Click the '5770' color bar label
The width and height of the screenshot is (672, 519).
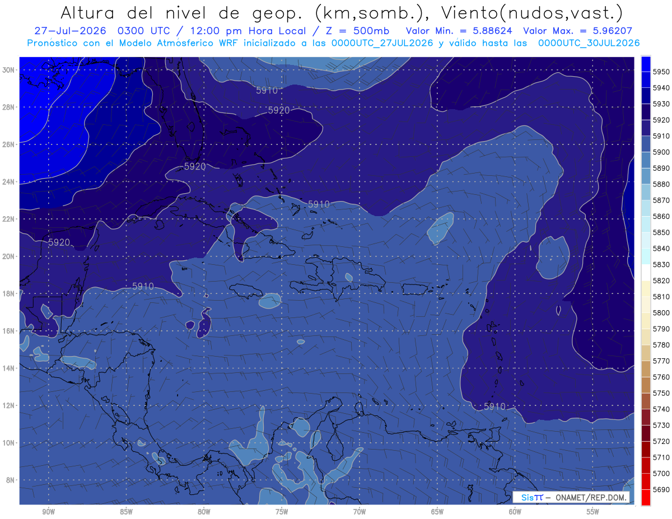coord(661,361)
